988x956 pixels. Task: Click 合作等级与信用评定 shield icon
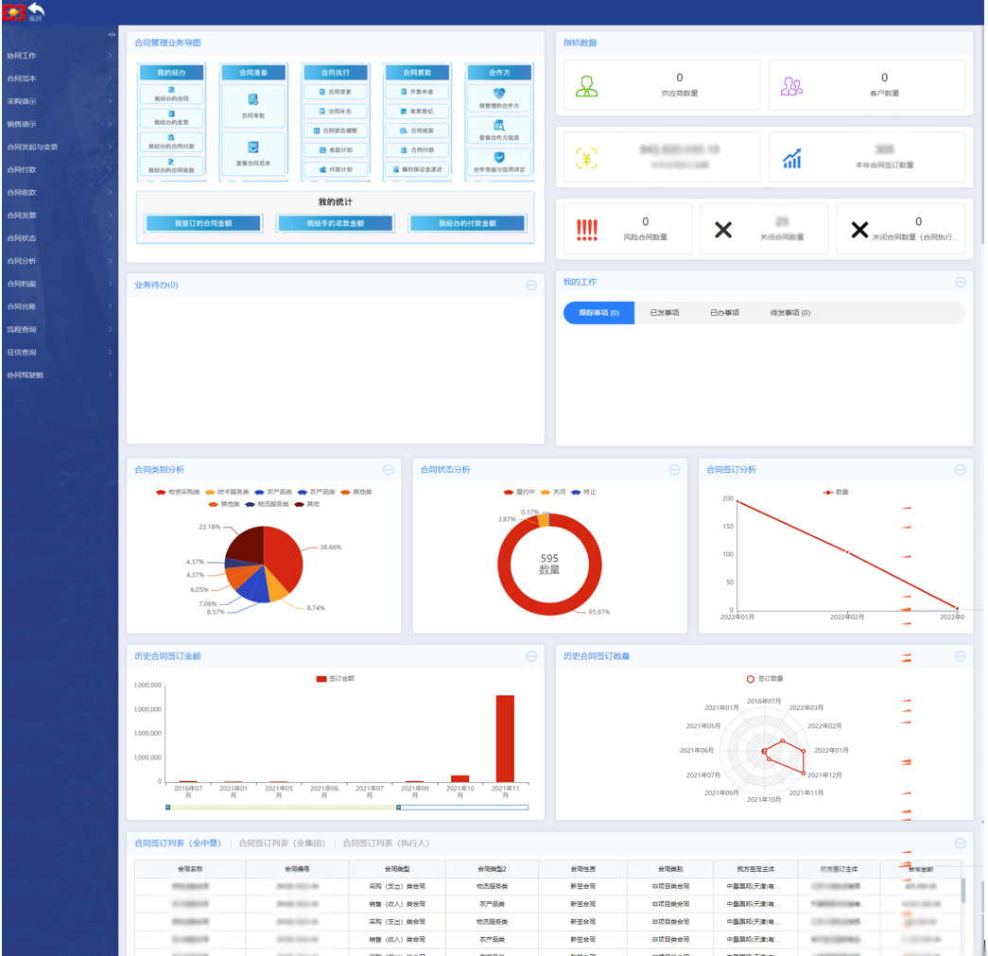pos(499,157)
